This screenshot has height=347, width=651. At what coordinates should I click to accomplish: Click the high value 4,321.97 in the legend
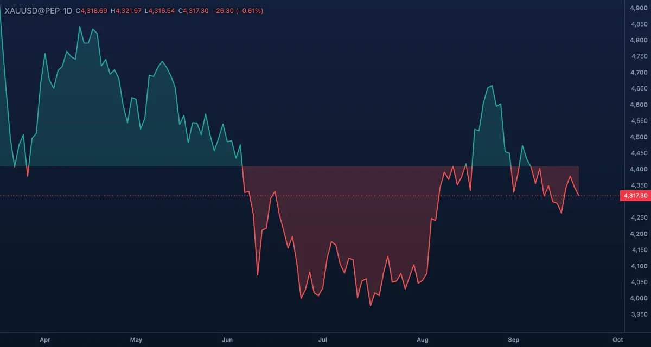click(129, 11)
